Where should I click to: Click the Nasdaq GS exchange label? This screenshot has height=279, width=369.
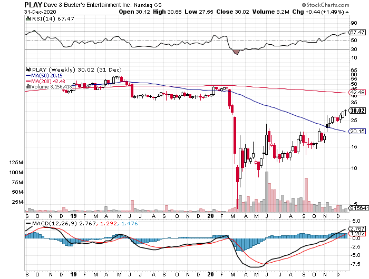148,5
